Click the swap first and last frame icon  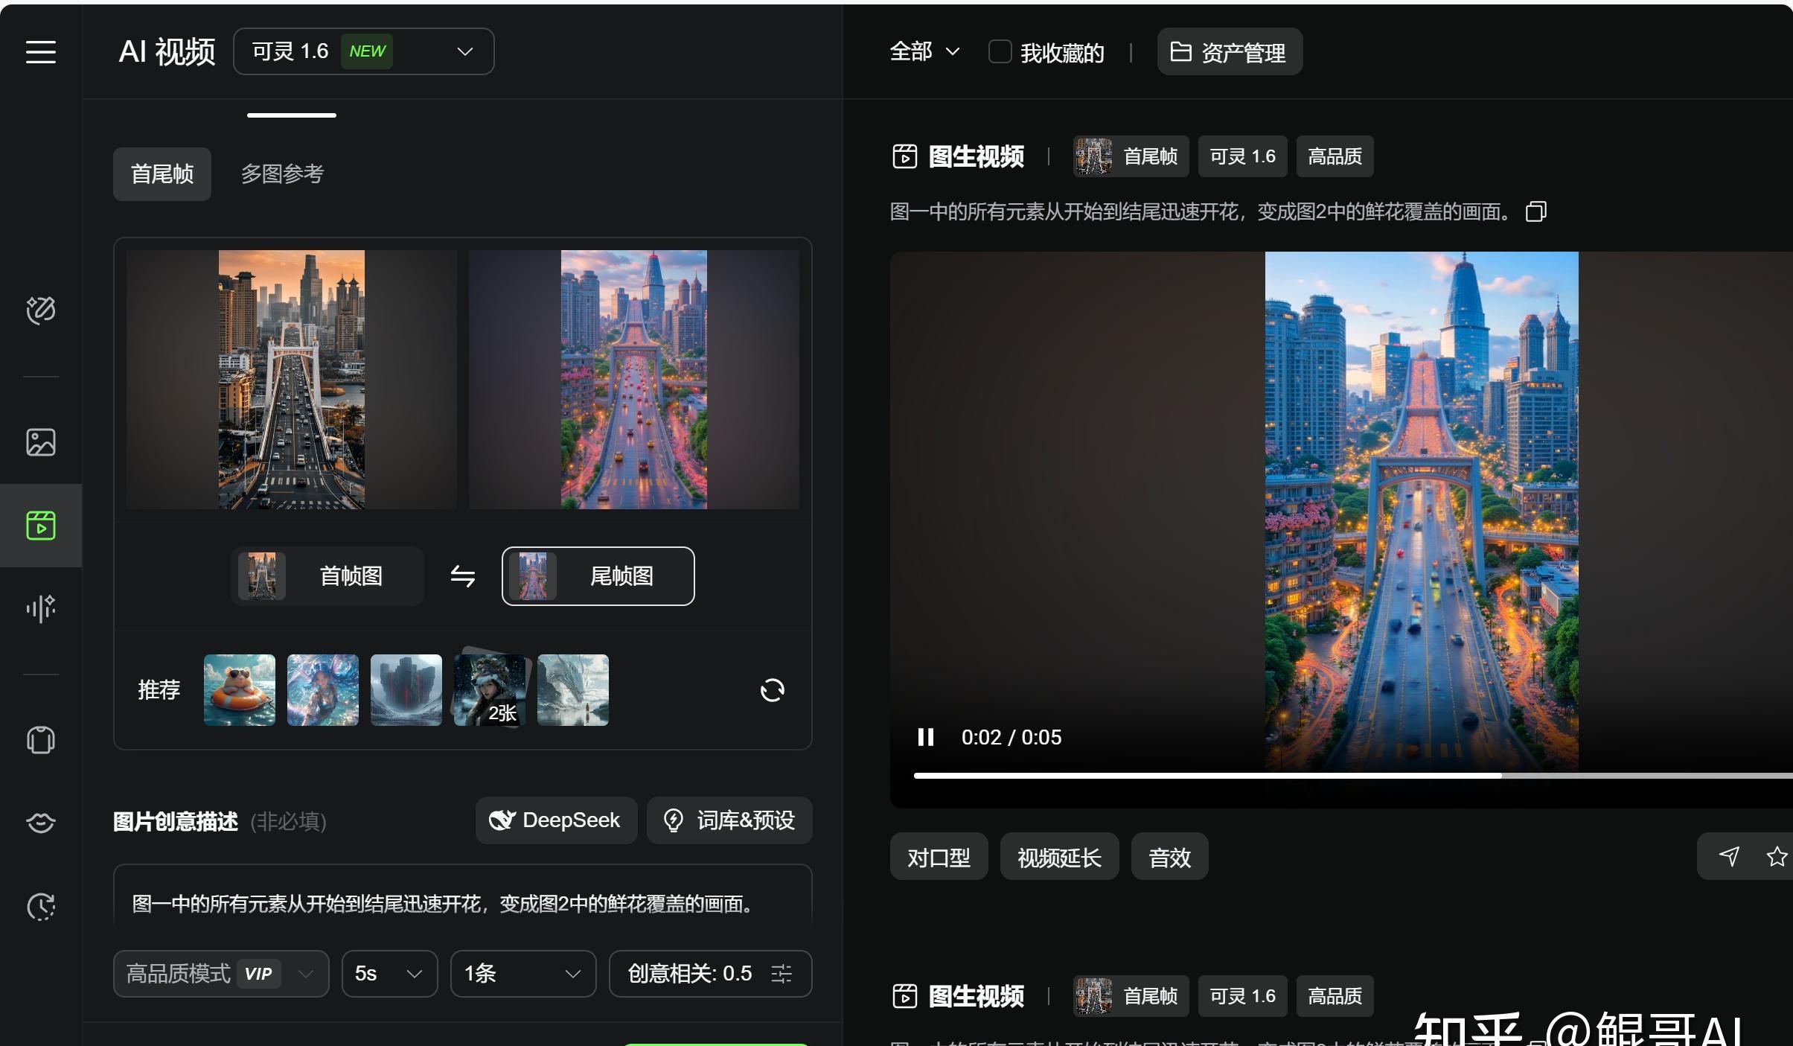[x=462, y=576]
